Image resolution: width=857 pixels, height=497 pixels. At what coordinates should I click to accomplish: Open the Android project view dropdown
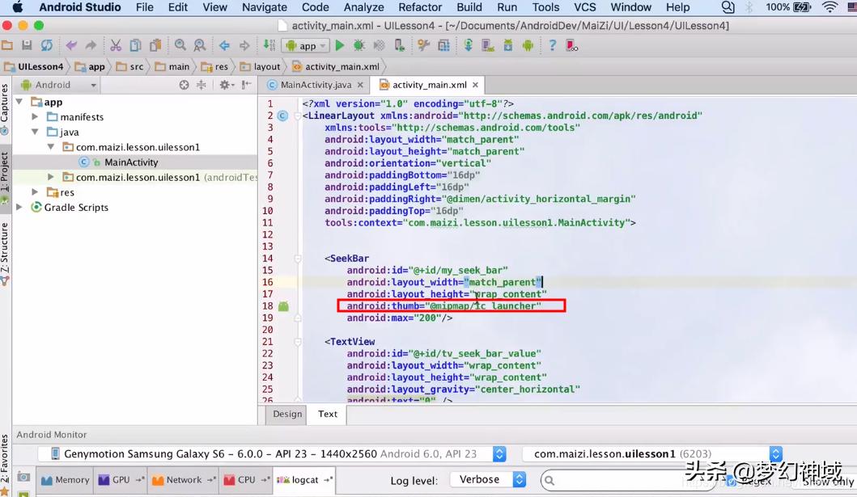click(58, 85)
